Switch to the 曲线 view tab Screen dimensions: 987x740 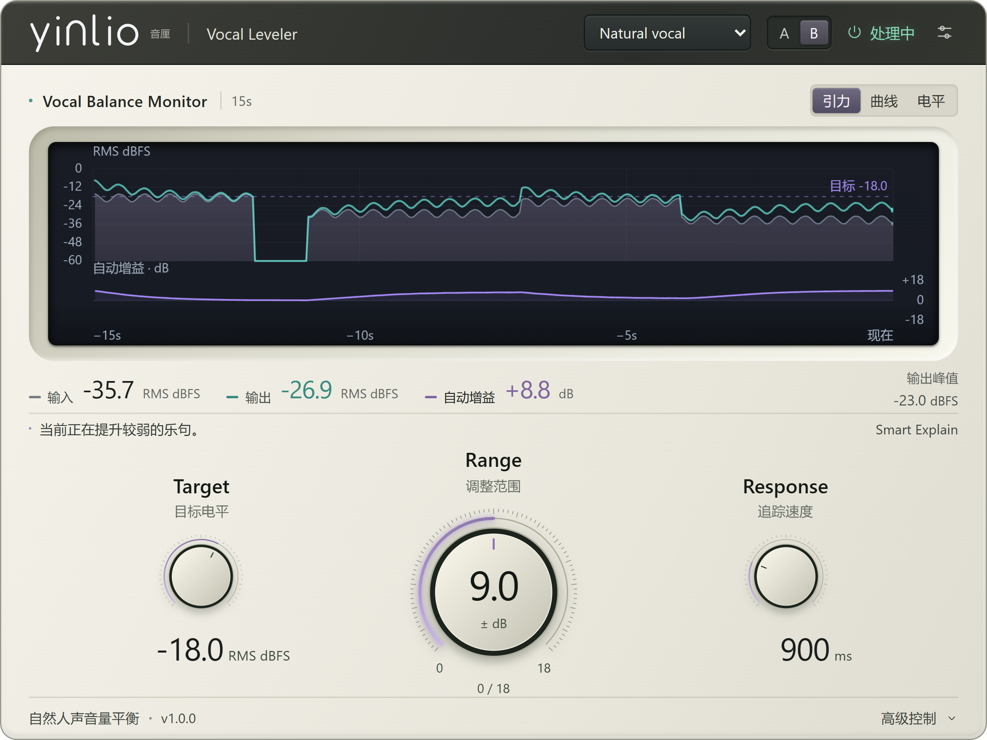tap(883, 101)
